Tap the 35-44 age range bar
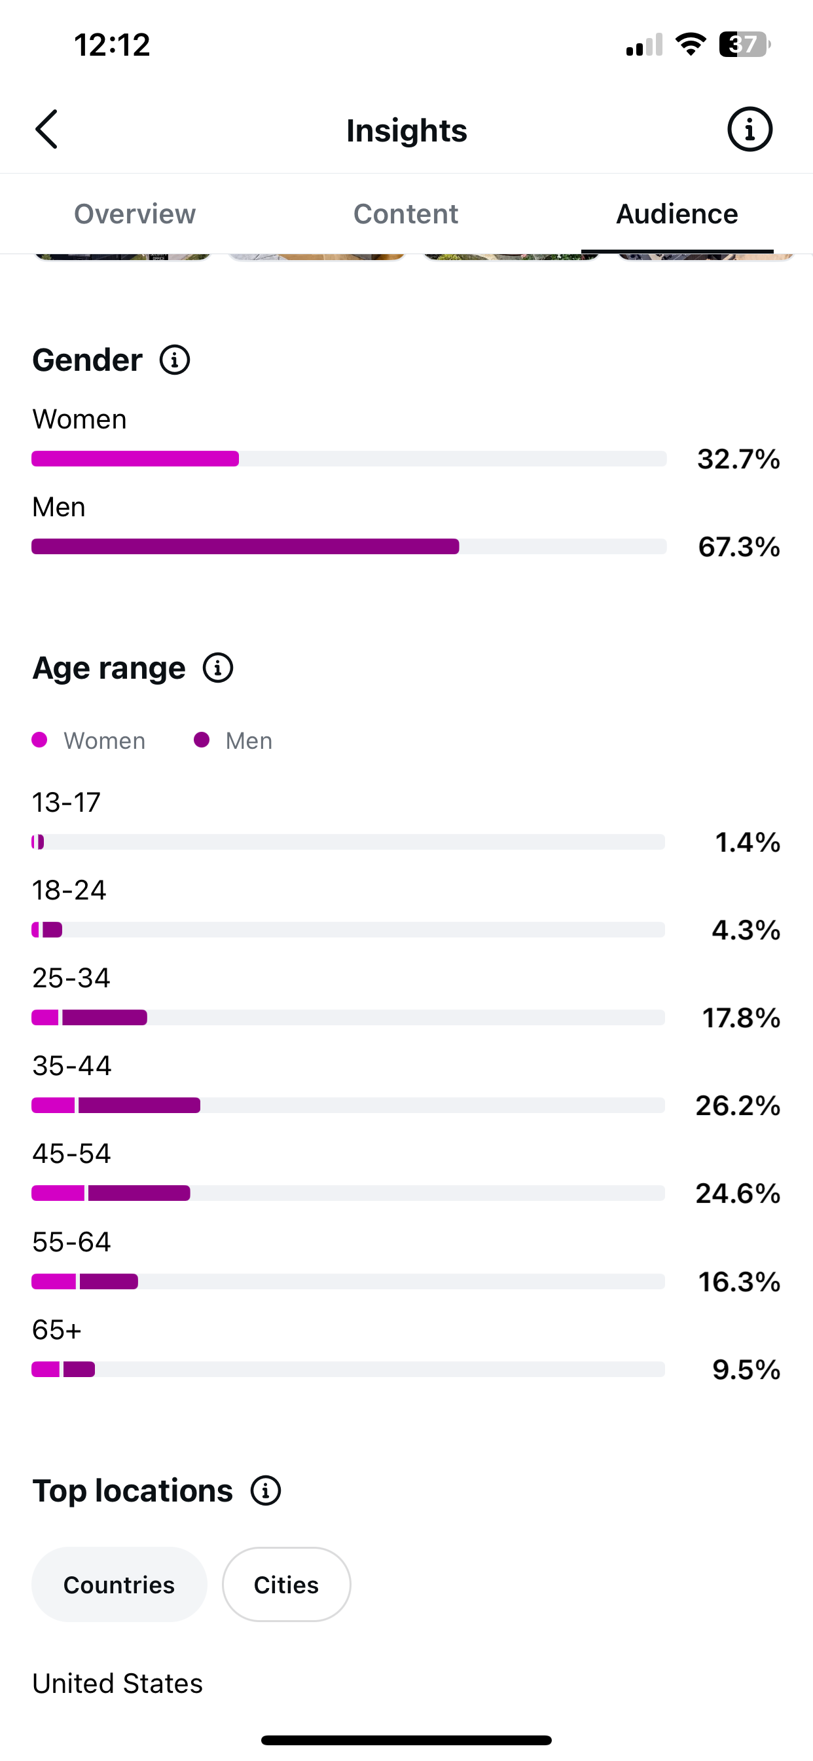This screenshot has height=1761, width=813. (348, 1105)
